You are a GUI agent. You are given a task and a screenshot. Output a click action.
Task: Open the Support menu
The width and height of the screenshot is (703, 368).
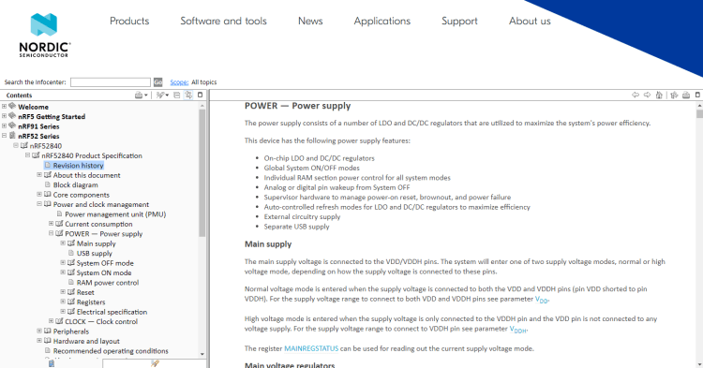[x=459, y=21]
